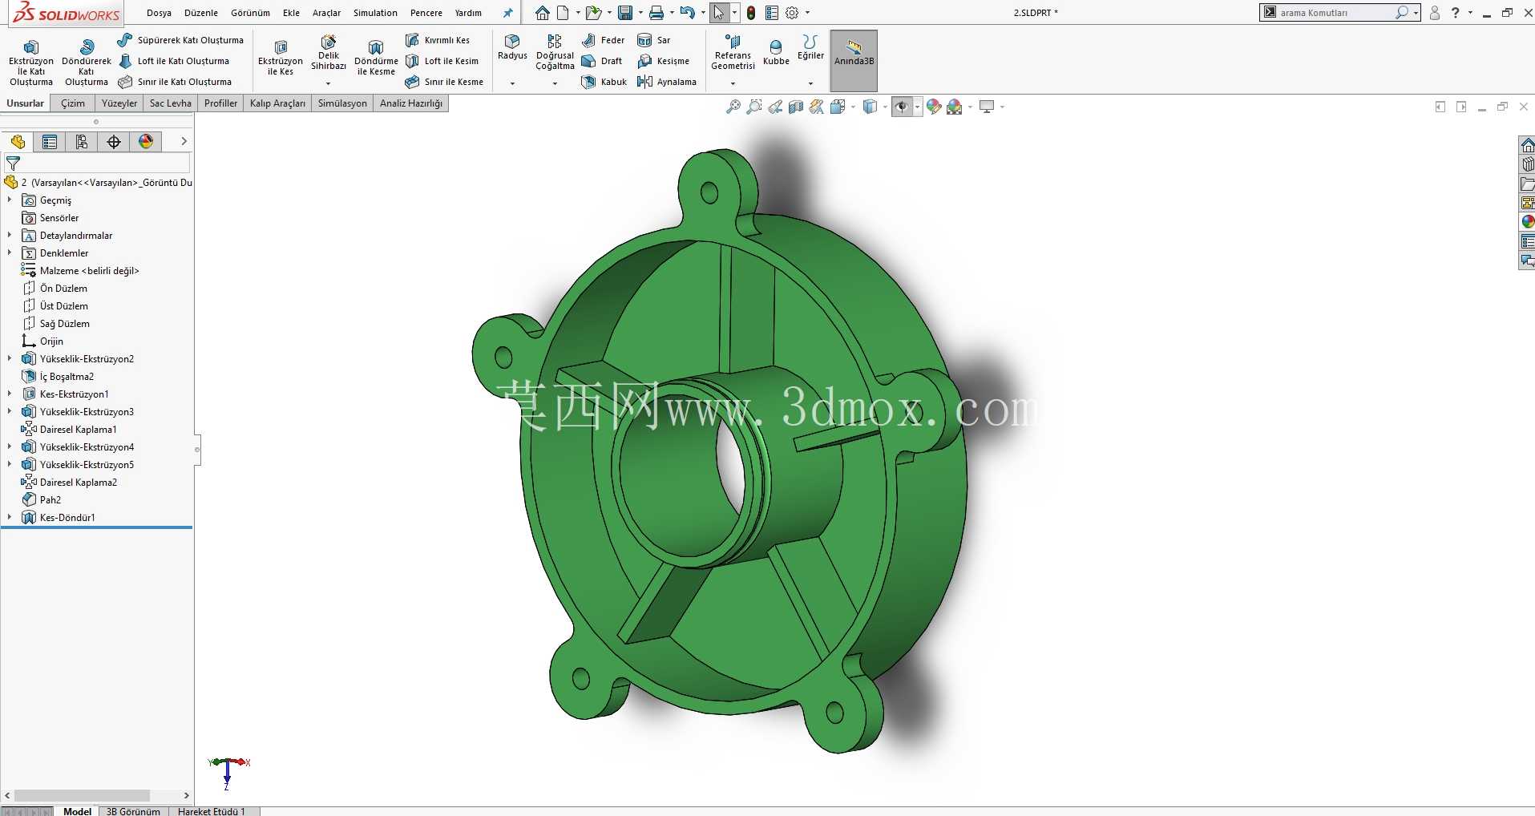The width and height of the screenshot is (1535, 816).
Task: Toggle the section view button
Action: pyautogui.click(x=796, y=107)
